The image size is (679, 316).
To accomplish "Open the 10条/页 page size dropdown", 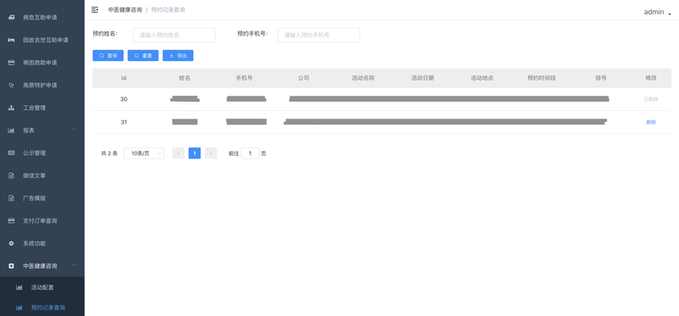I will [143, 153].
